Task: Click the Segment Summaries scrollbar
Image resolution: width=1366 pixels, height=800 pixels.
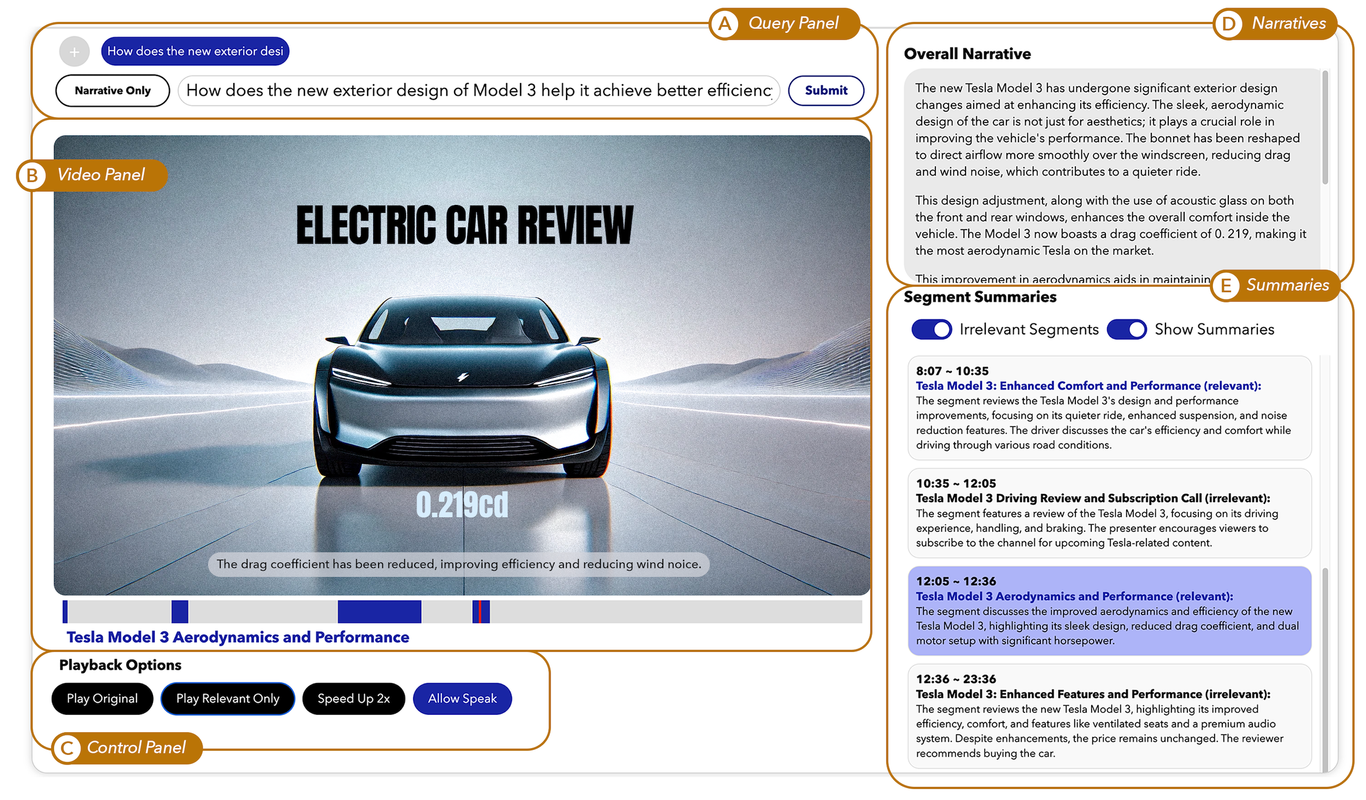Action: (x=1324, y=669)
